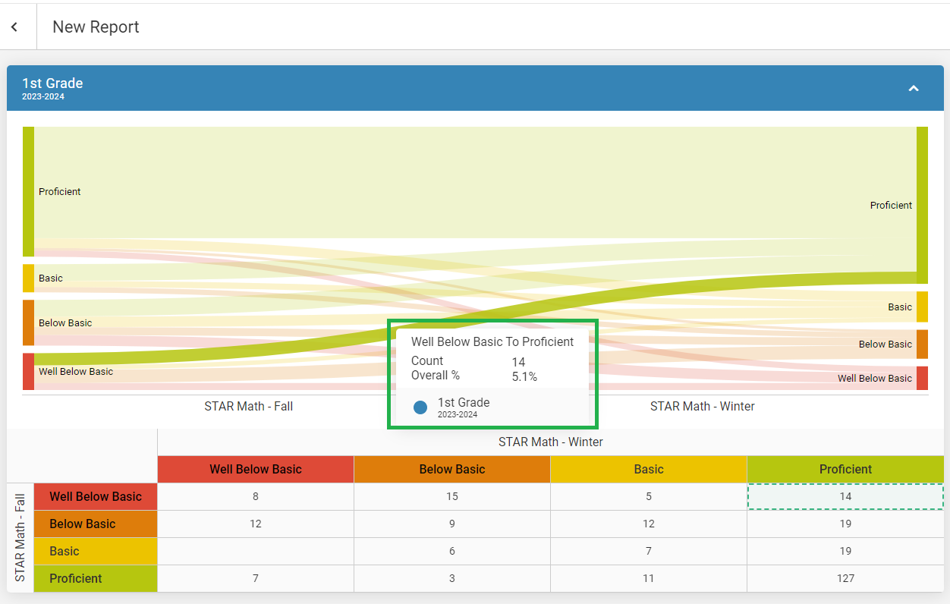
Task: Click Winter Basic yellow node bar
Action: tap(922, 307)
